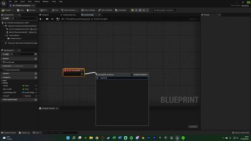Toggle Context Sensitive checkbox

[x=132, y=75]
